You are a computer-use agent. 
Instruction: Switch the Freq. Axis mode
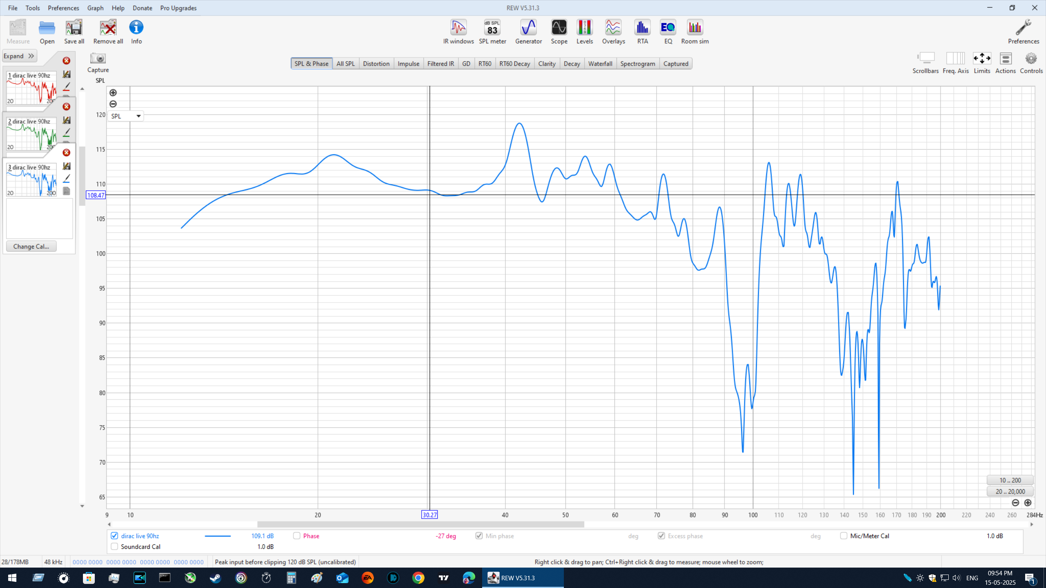coord(956,63)
